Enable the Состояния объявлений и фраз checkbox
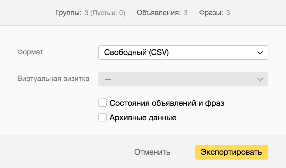The width and height of the screenshot is (286, 168). [x=103, y=103]
